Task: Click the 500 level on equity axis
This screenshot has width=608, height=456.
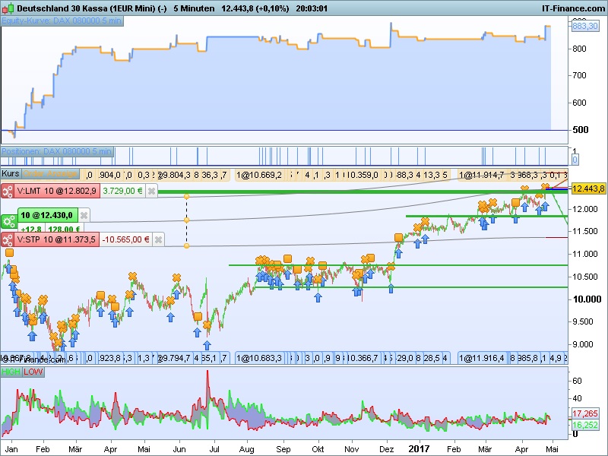Action: [581, 129]
